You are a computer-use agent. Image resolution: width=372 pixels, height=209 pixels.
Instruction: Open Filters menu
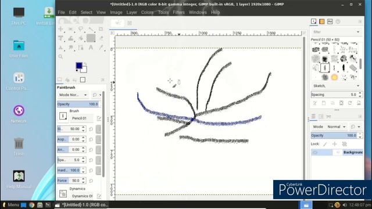(178, 12)
